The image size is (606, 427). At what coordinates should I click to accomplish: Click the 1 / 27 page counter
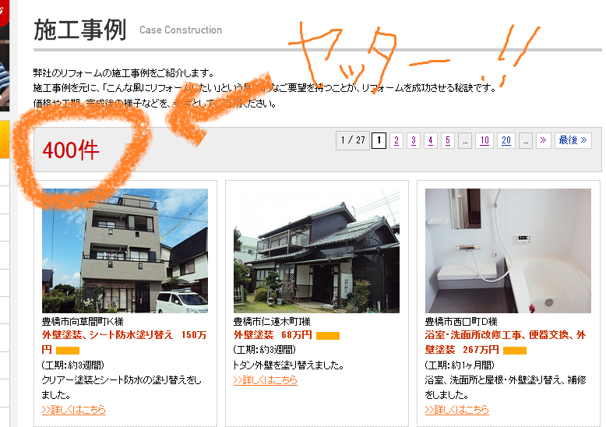tap(353, 140)
